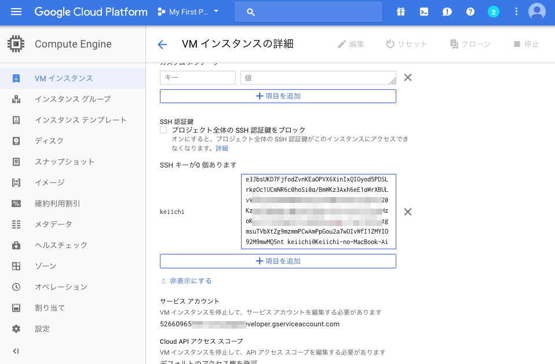Open the My First Project selector dropdown
The image size is (555, 364).
click(x=188, y=12)
